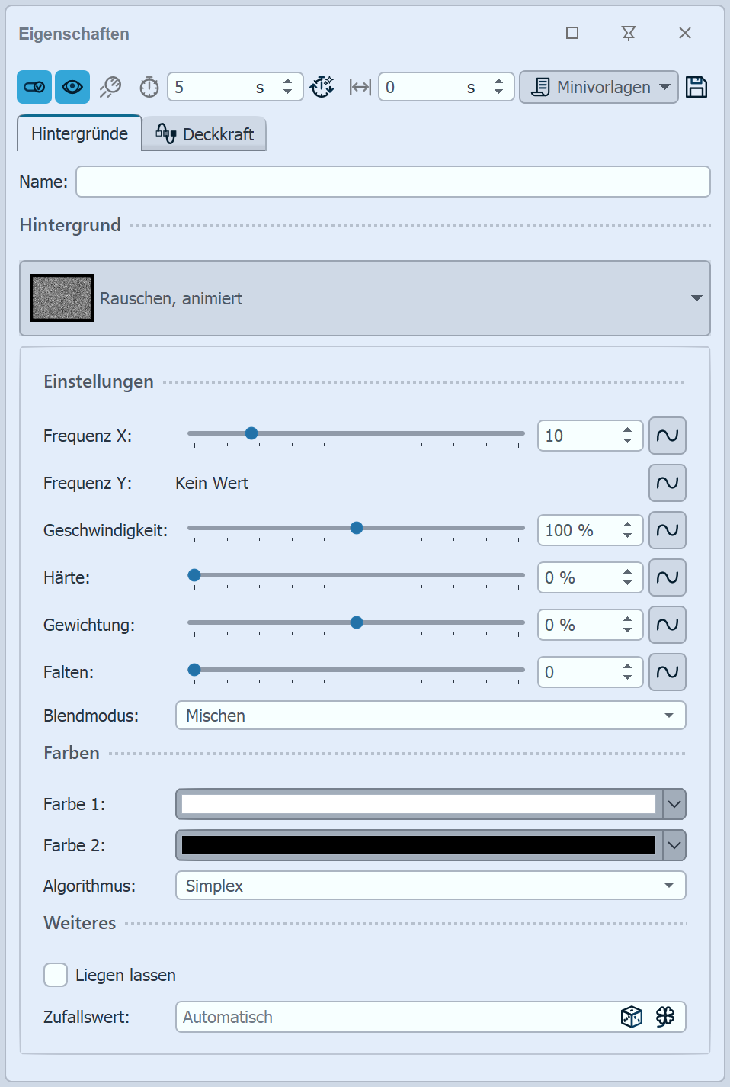The height and width of the screenshot is (1087, 730).
Task: Click into the Name text field
Action: [392, 182]
